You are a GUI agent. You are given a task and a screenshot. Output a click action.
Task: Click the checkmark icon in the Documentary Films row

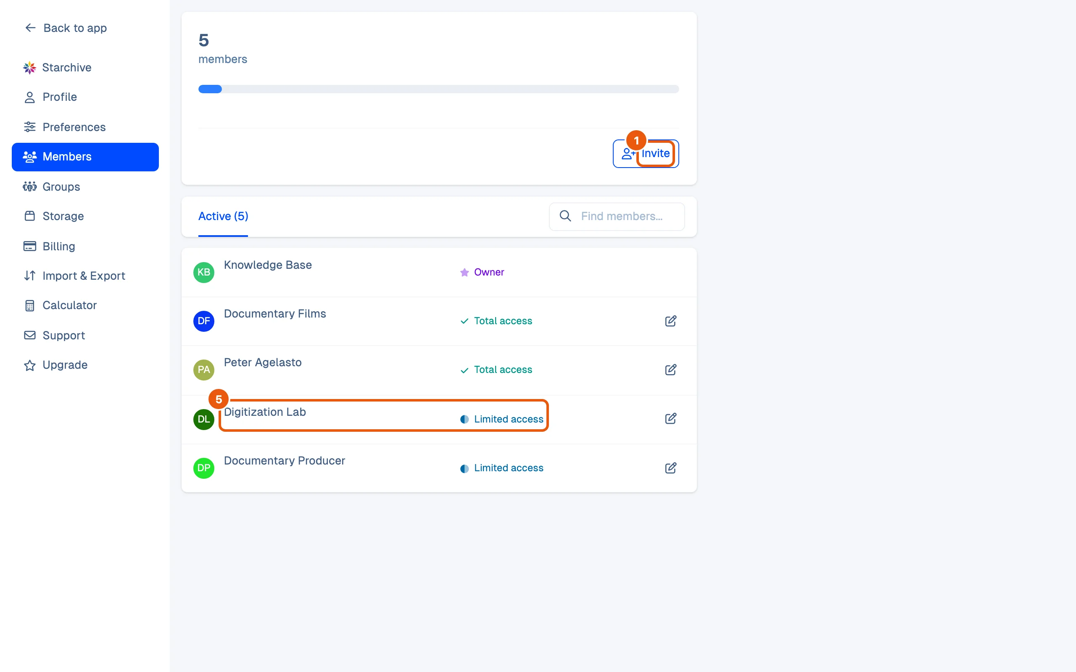click(x=464, y=321)
